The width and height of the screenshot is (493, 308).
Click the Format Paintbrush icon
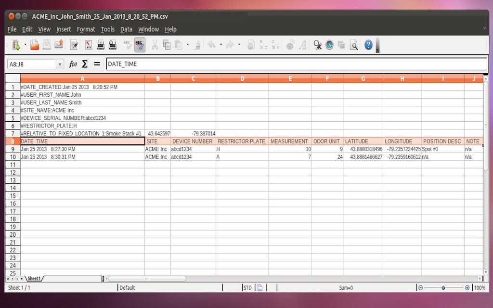coord(197,45)
